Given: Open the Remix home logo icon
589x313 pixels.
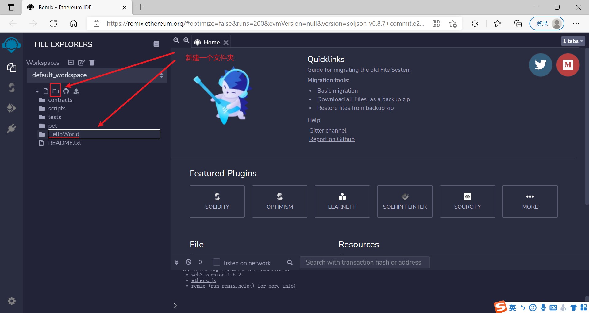Looking at the screenshot, I should 11,45.
